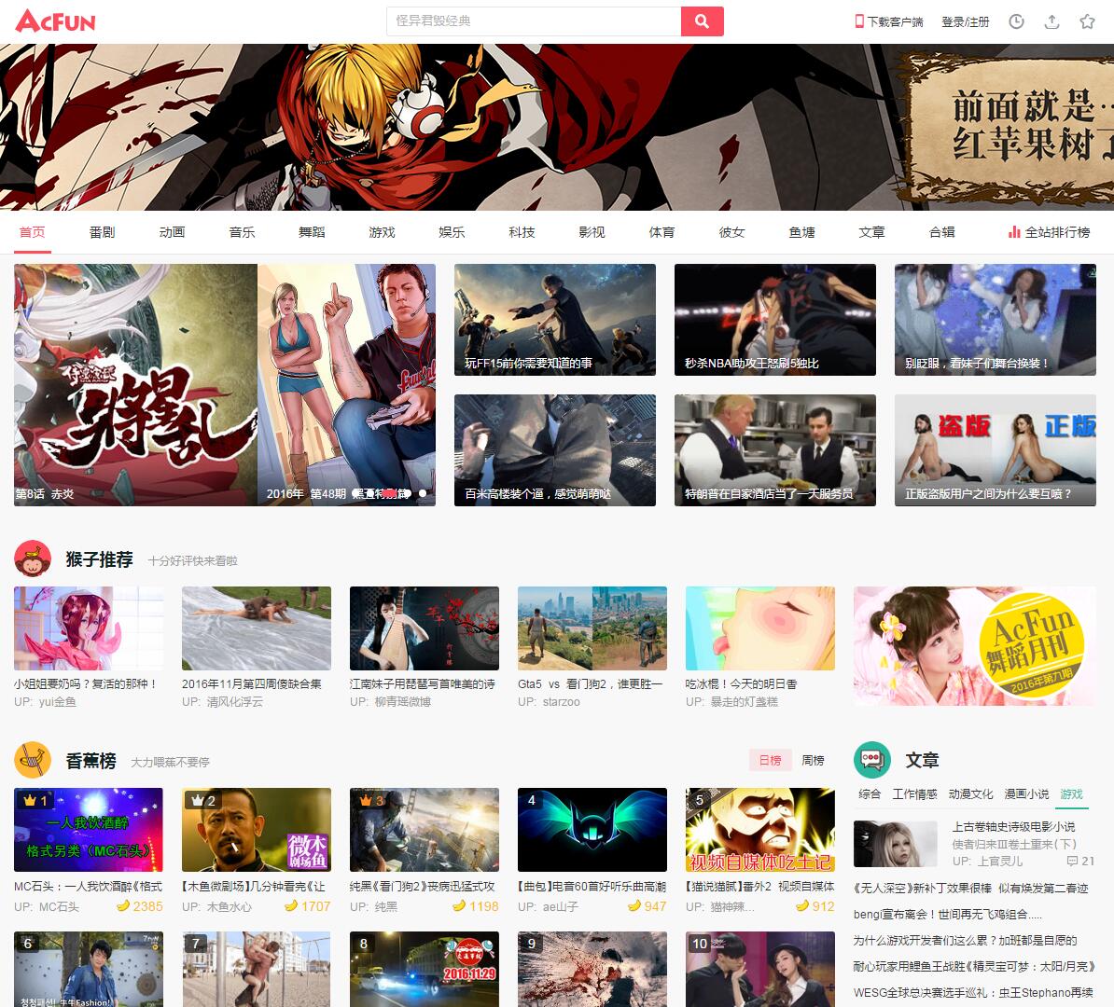
Task: Click the top banner illustration
Action: [557, 127]
